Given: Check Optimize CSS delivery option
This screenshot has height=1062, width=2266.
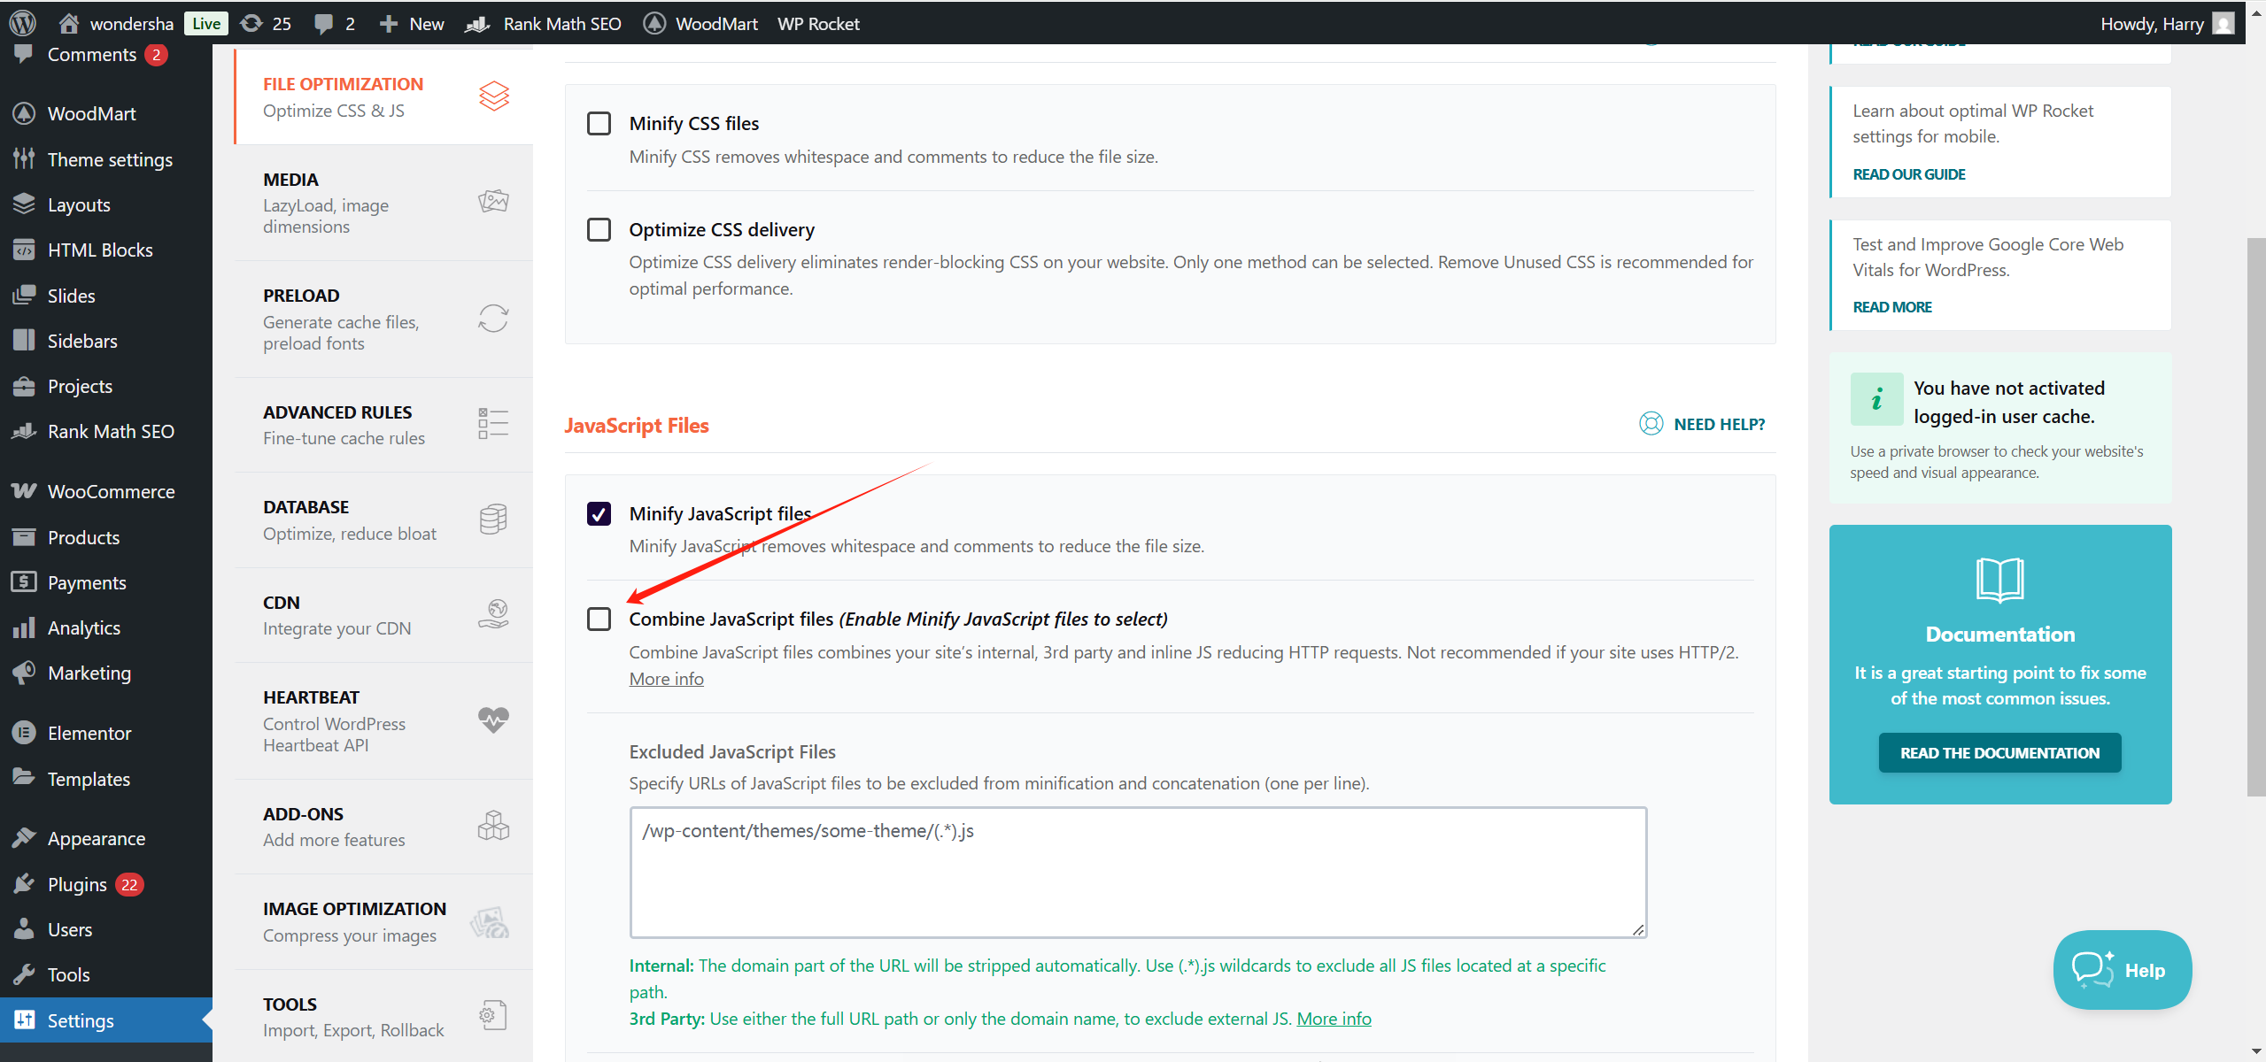Looking at the screenshot, I should 599,230.
